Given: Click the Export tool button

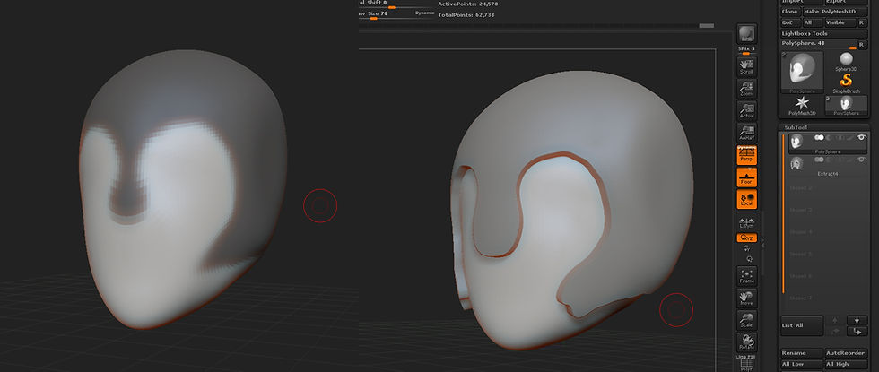Looking at the screenshot, I should (x=847, y=2).
